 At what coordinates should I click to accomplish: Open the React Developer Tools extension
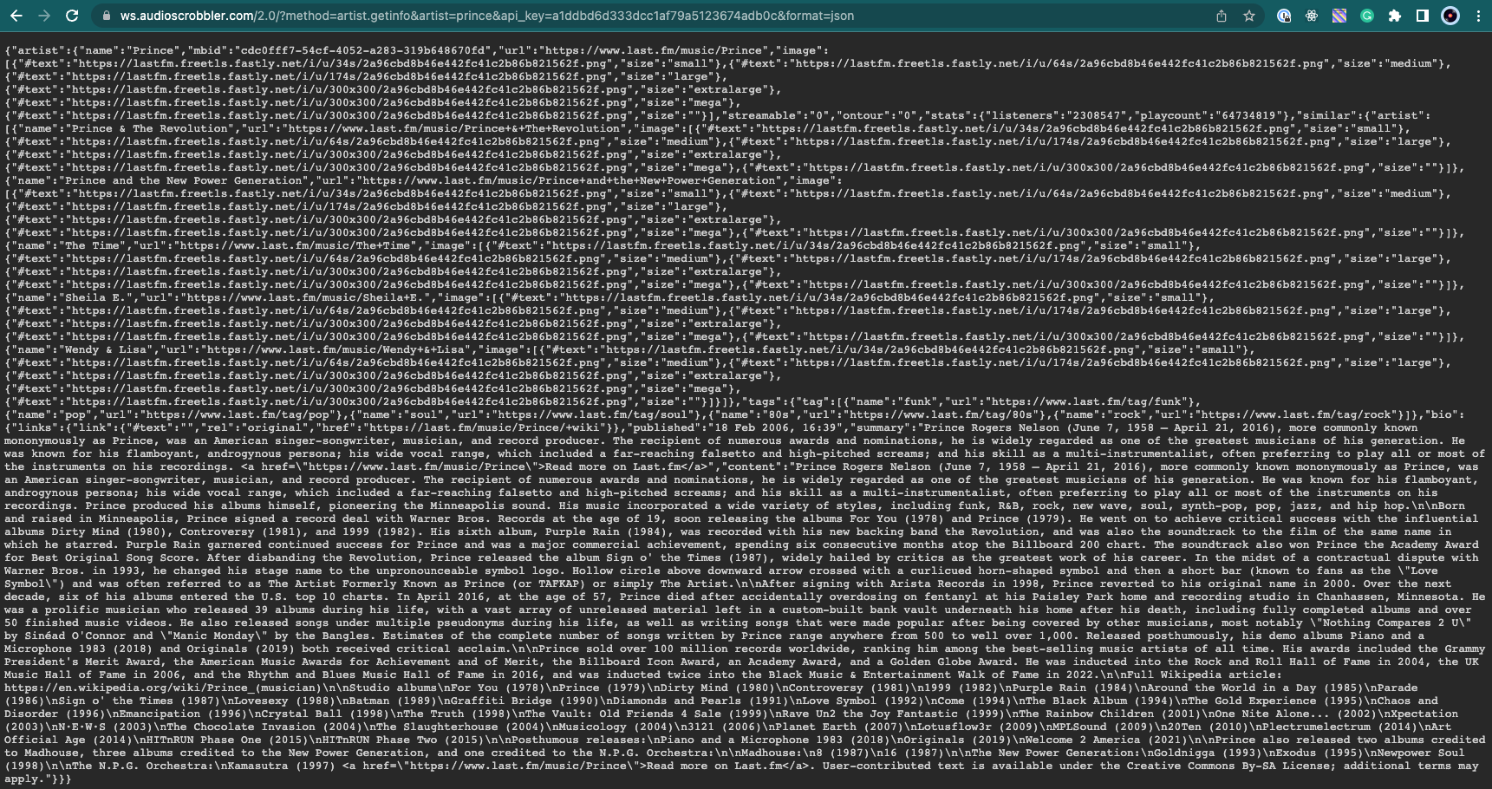coord(1312,16)
